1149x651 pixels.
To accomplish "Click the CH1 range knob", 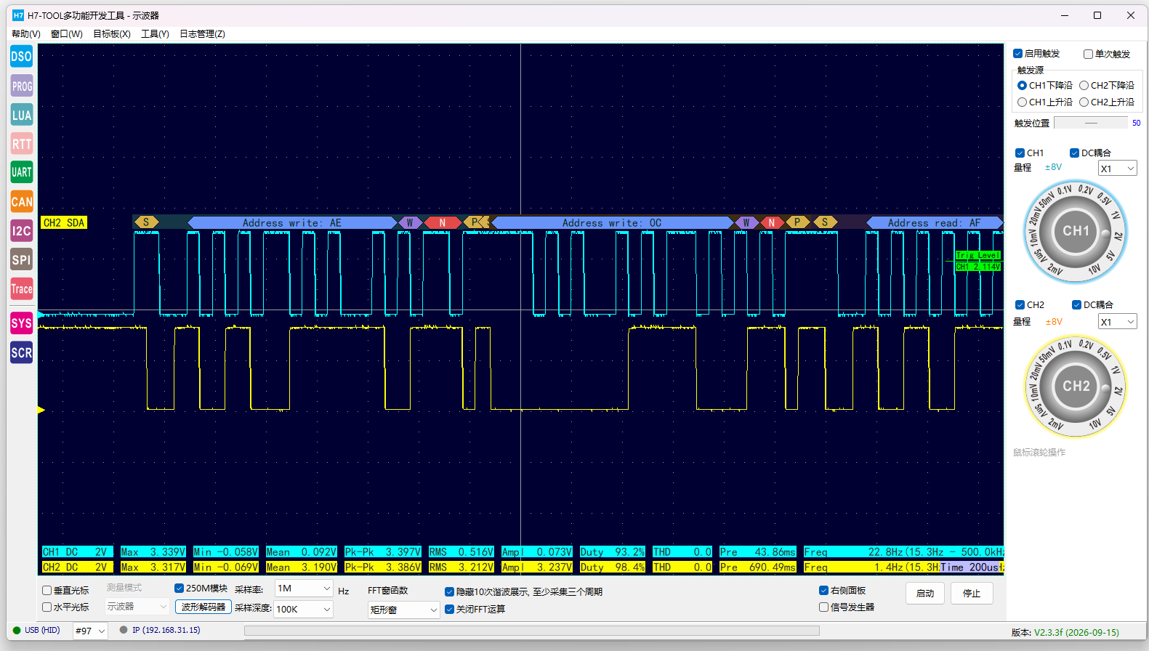I will (x=1076, y=232).
